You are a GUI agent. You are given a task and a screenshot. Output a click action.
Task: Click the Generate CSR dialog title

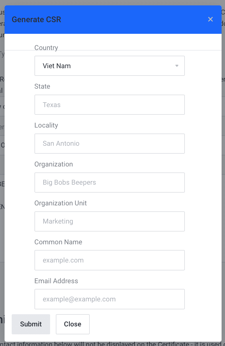pos(36,20)
